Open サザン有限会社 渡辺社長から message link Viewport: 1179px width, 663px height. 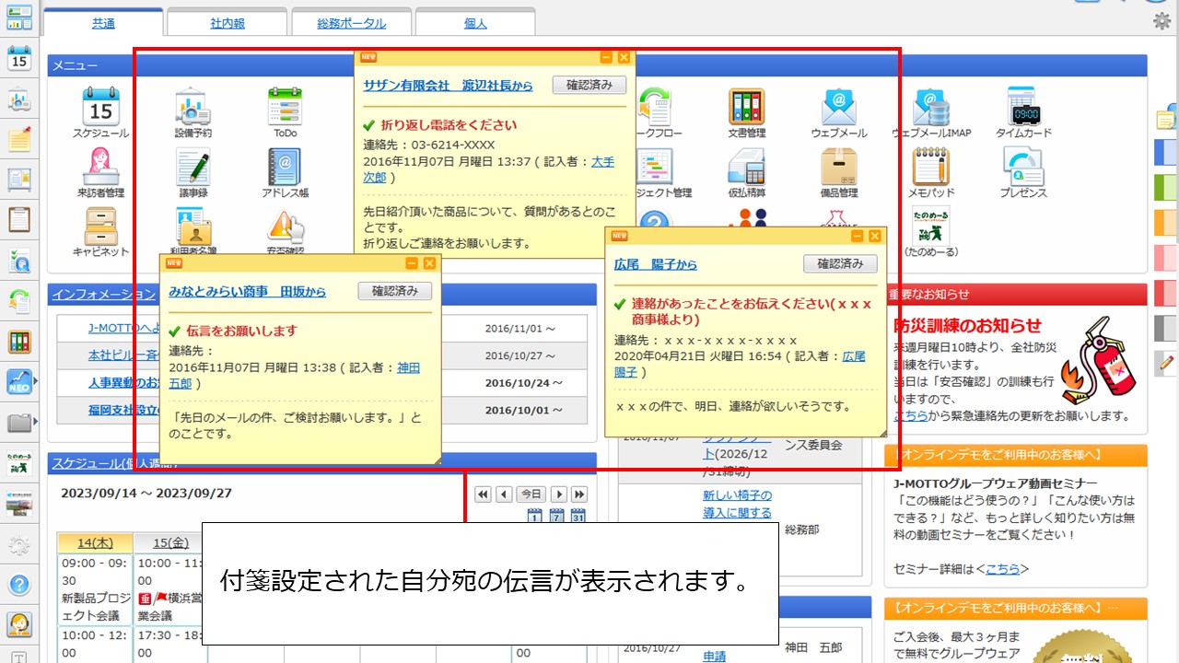click(x=448, y=85)
